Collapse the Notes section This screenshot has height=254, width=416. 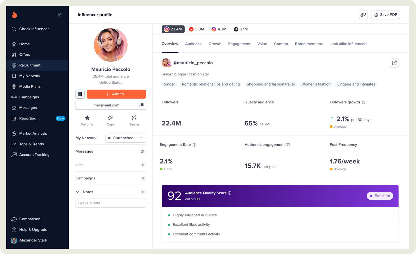pos(77,192)
